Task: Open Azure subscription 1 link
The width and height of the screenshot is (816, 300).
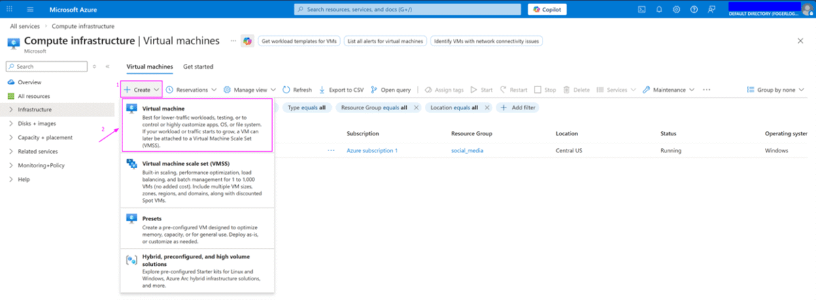Action: (x=372, y=150)
